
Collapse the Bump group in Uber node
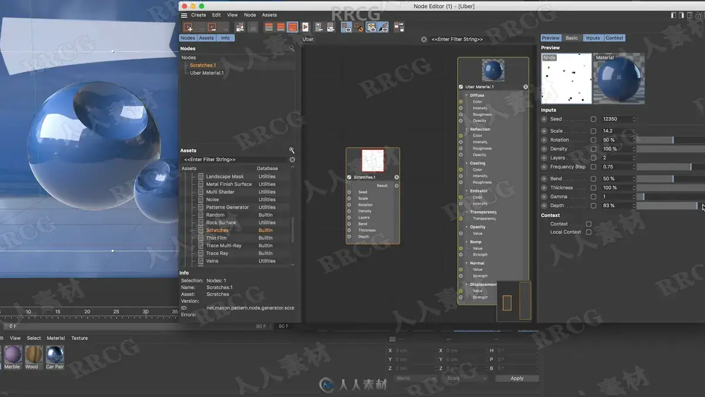(x=467, y=242)
